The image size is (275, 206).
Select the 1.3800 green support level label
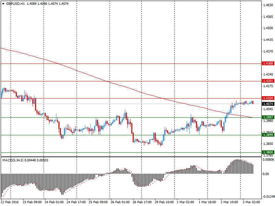pos(268,152)
